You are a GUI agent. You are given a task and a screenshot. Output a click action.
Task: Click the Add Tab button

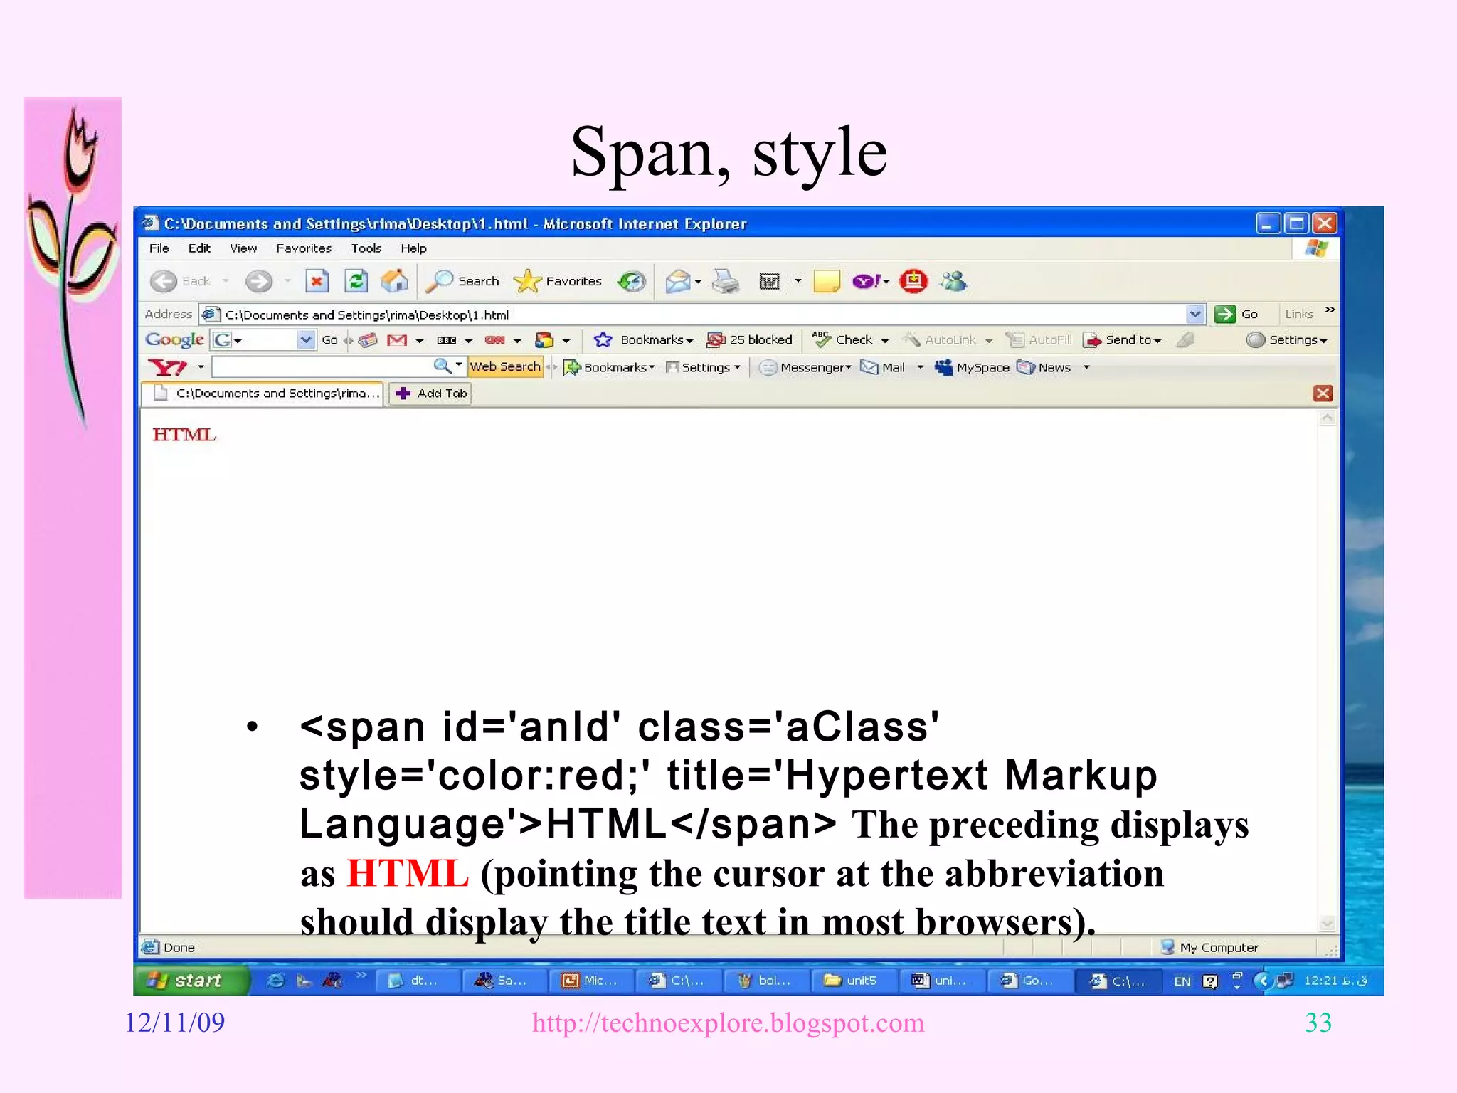click(430, 394)
